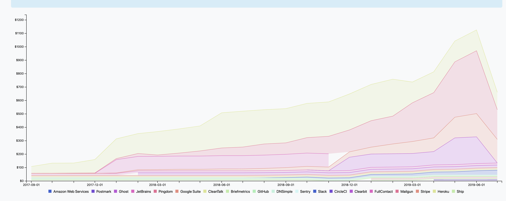Select the Stripe legend label
Viewport: 506px width, 201px height.
point(425,192)
